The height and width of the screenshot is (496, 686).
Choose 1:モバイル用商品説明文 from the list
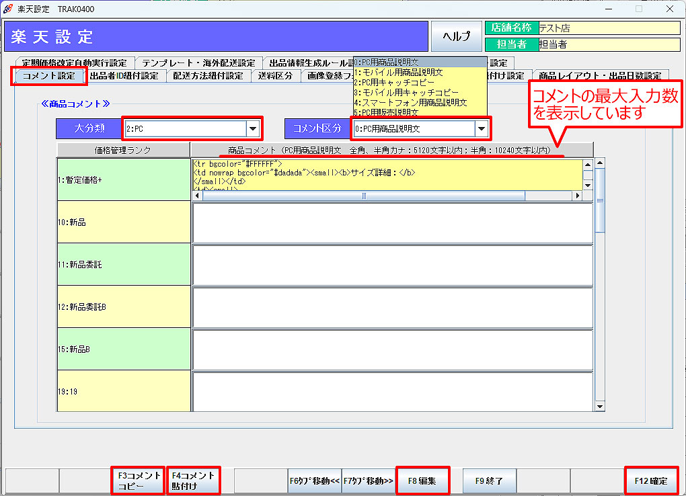[399, 72]
